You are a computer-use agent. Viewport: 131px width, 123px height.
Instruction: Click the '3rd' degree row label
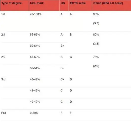click(x=3, y=79)
